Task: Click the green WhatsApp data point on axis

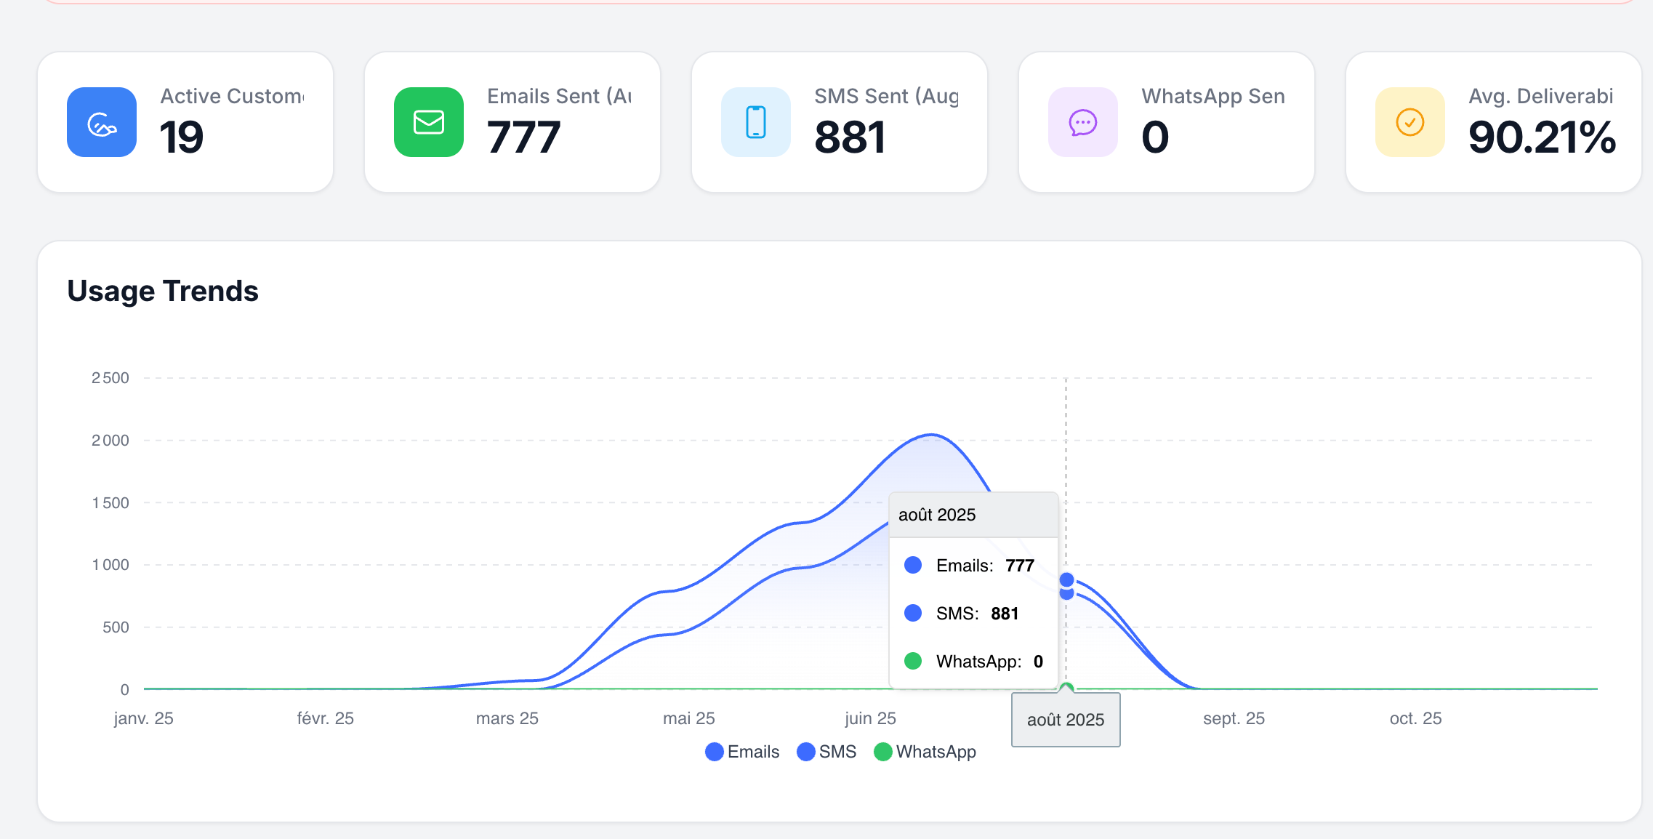Action: click(1066, 688)
